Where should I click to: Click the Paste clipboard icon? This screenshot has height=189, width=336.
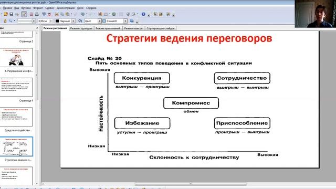pyautogui.click(x=68, y=14)
